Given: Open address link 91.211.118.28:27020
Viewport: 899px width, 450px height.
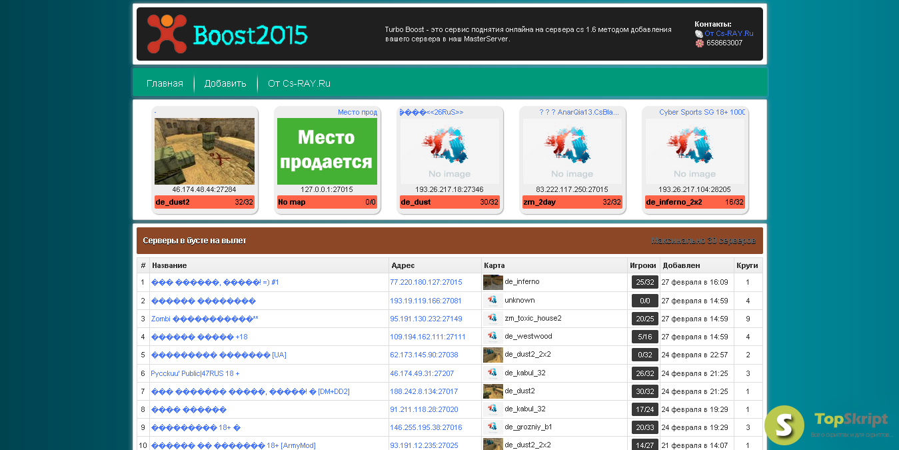Looking at the screenshot, I should coord(424,409).
